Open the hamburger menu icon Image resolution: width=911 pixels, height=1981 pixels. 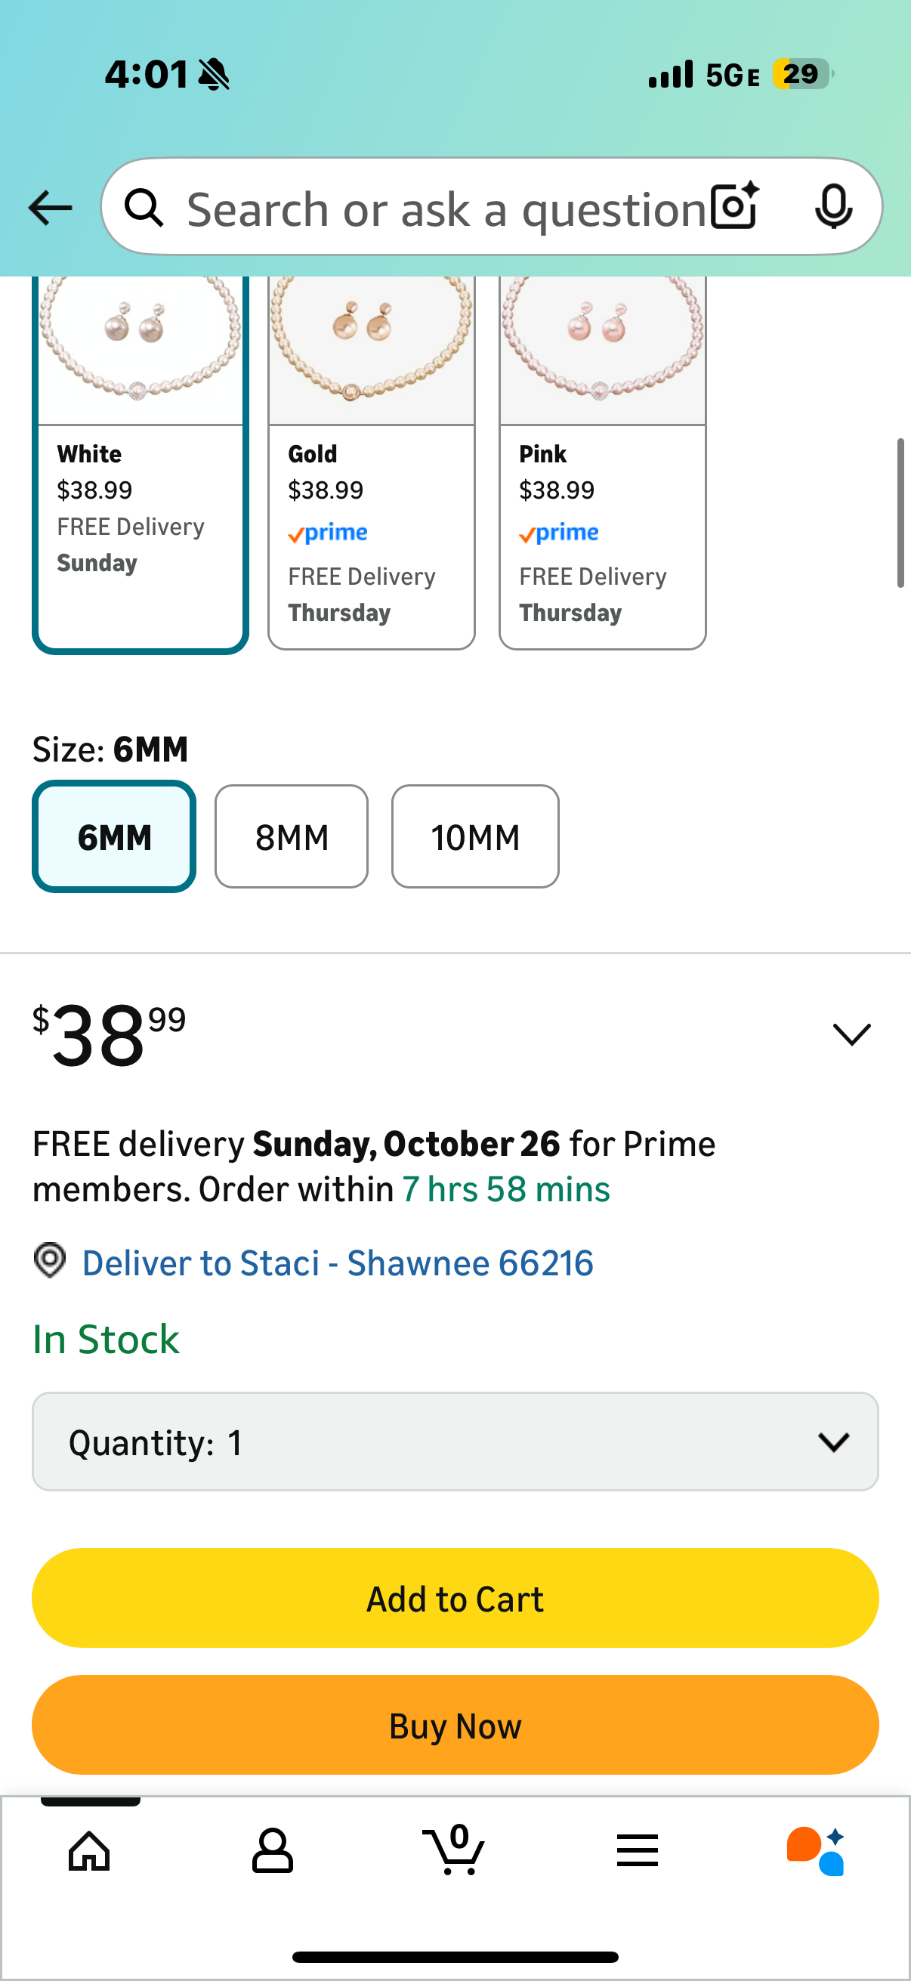[638, 1850]
